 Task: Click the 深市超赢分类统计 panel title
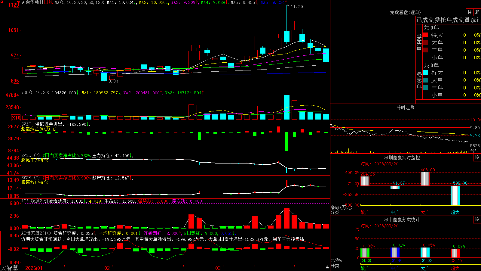coord(402,220)
